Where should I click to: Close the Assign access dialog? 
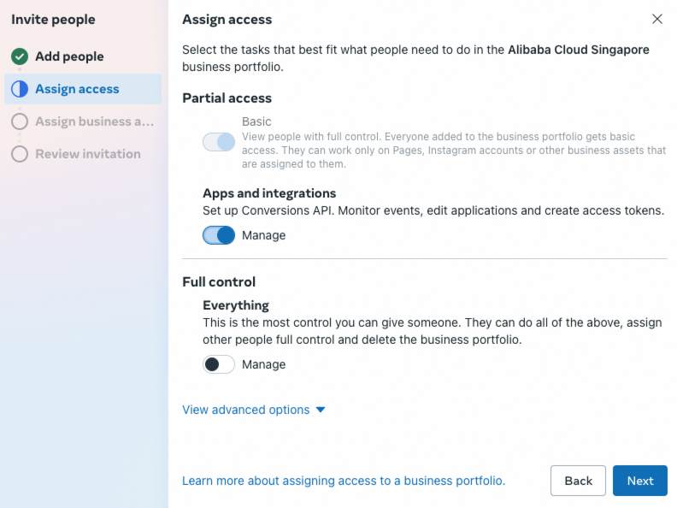(x=657, y=19)
